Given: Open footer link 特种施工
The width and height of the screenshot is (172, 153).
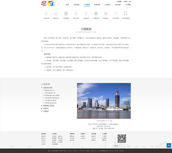Looking at the screenshot, I should (54, 142).
